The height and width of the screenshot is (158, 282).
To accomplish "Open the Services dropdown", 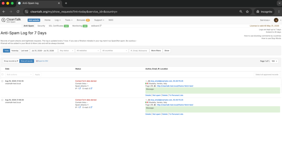I will point(265,20).
